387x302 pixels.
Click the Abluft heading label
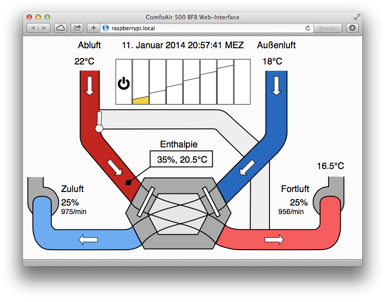90,45
